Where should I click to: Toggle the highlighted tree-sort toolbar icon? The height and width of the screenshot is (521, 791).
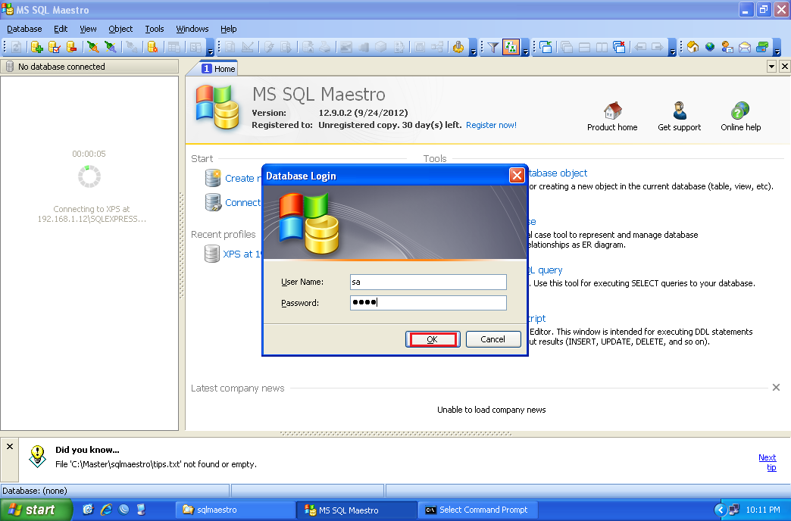tap(511, 48)
